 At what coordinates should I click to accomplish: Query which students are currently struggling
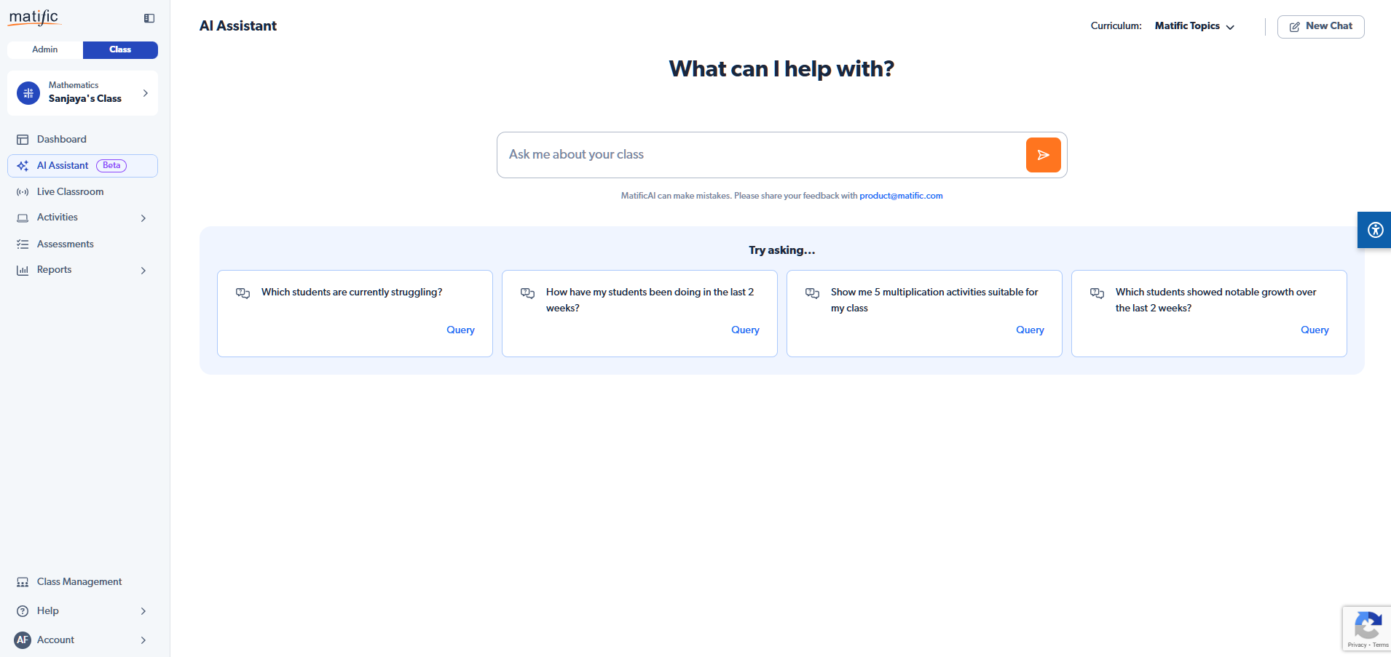pos(460,330)
